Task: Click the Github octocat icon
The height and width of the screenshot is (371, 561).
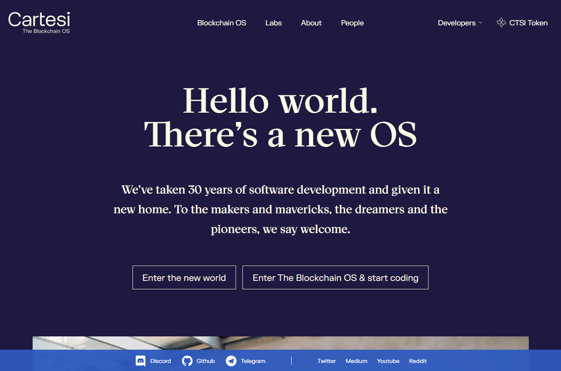Action: pos(187,361)
